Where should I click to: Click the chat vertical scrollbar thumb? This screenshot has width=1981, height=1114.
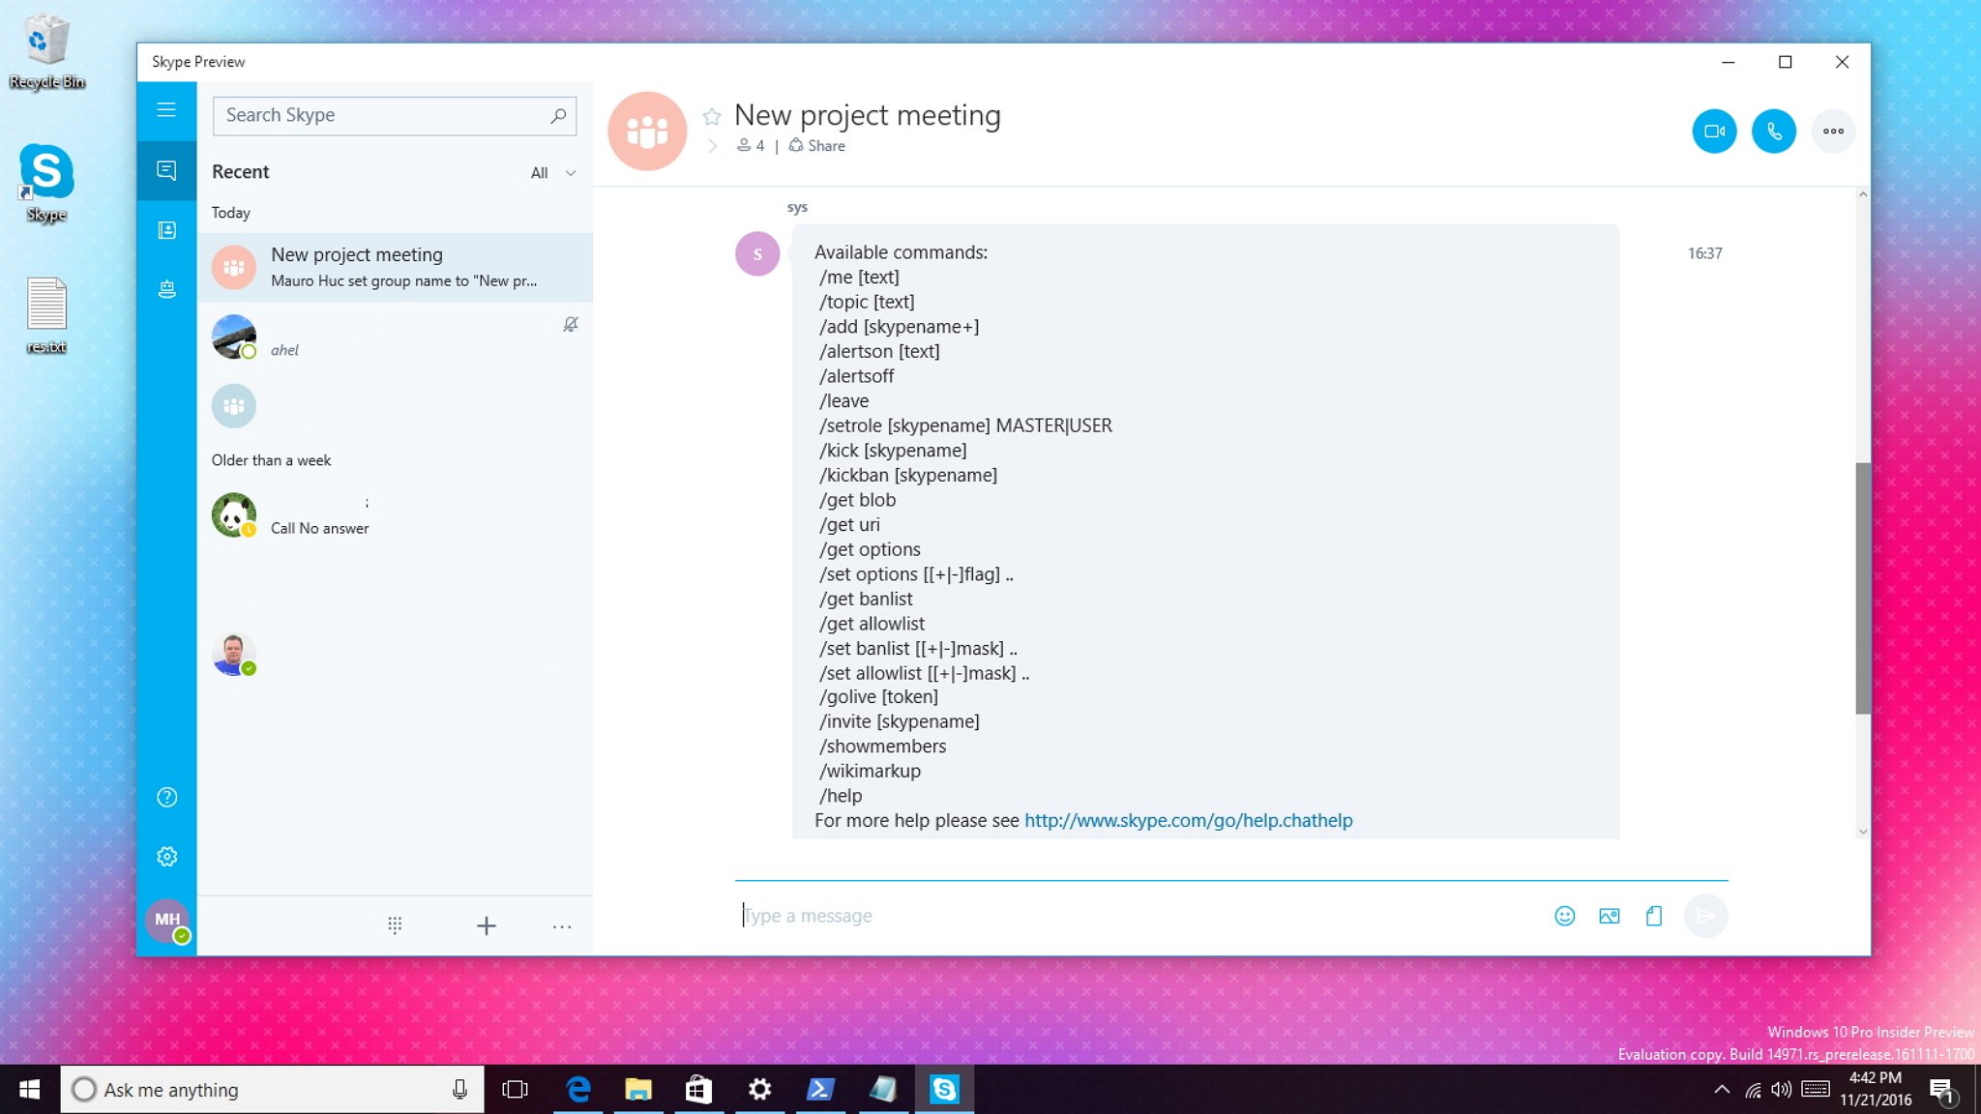click(x=1862, y=588)
